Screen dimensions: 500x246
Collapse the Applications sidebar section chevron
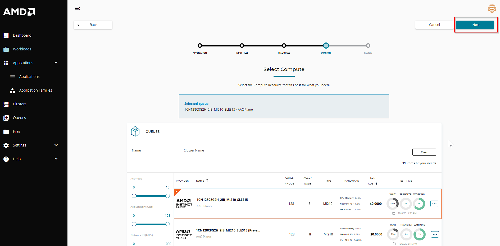tap(56, 63)
